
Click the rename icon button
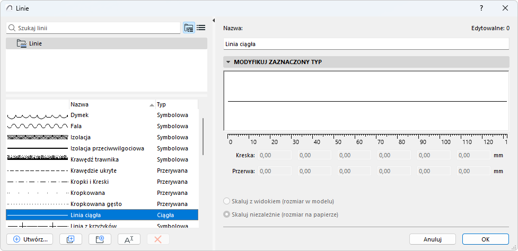pos(129,239)
